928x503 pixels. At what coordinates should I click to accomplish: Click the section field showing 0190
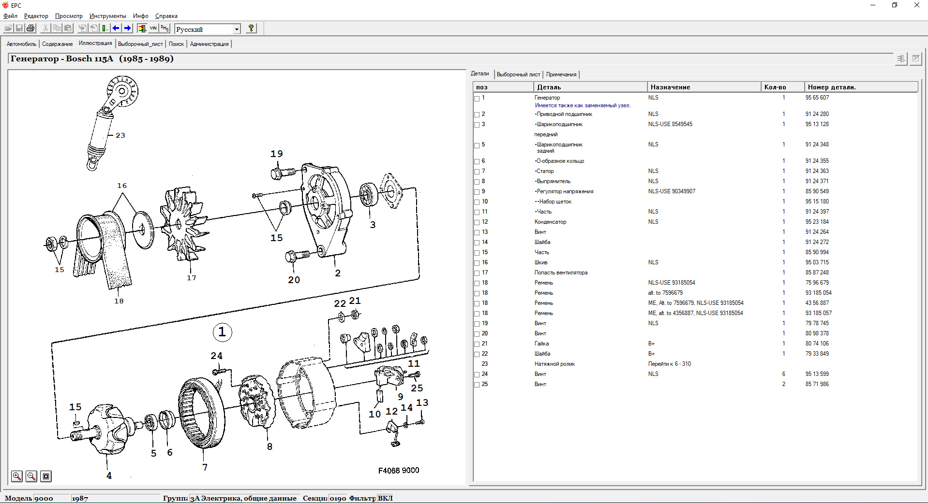click(x=338, y=498)
